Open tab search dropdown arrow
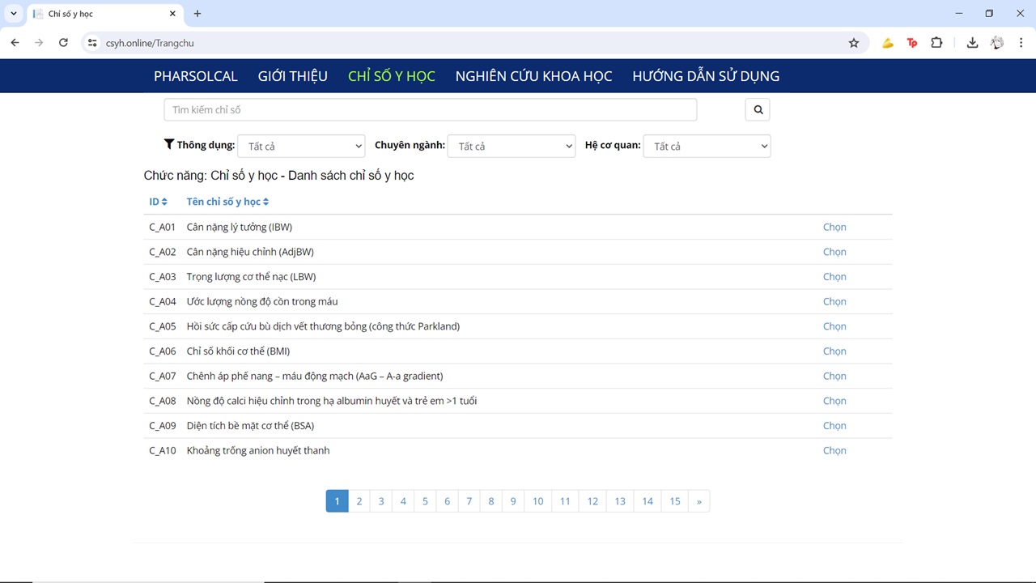Viewport: 1036px width, 583px height. click(x=14, y=14)
